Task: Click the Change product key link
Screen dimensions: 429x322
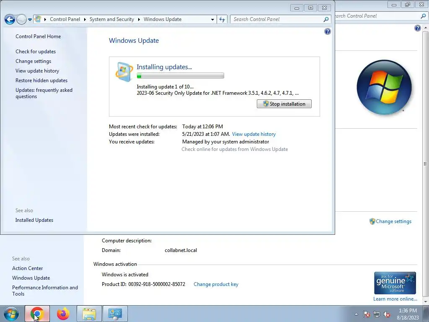Action: click(216, 284)
